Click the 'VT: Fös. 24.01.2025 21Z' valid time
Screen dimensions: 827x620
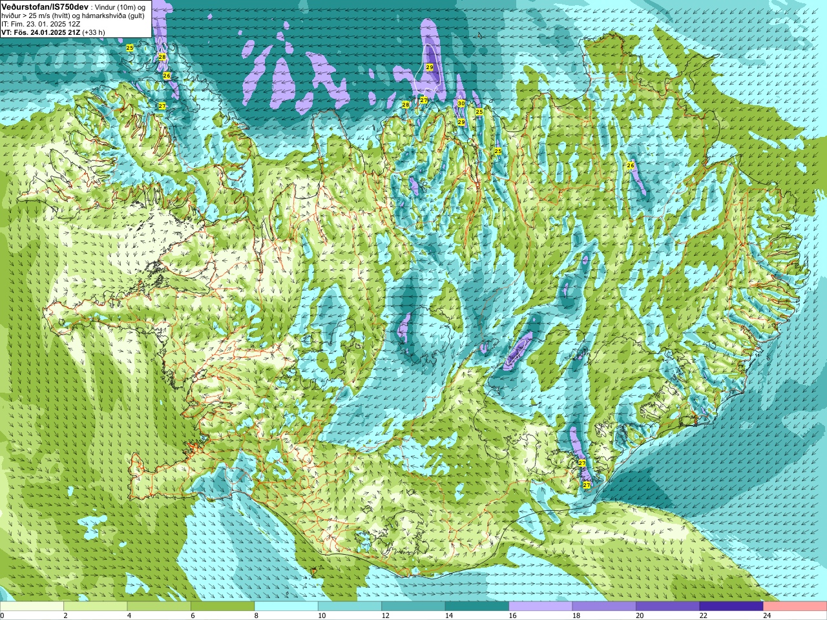(41, 32)
